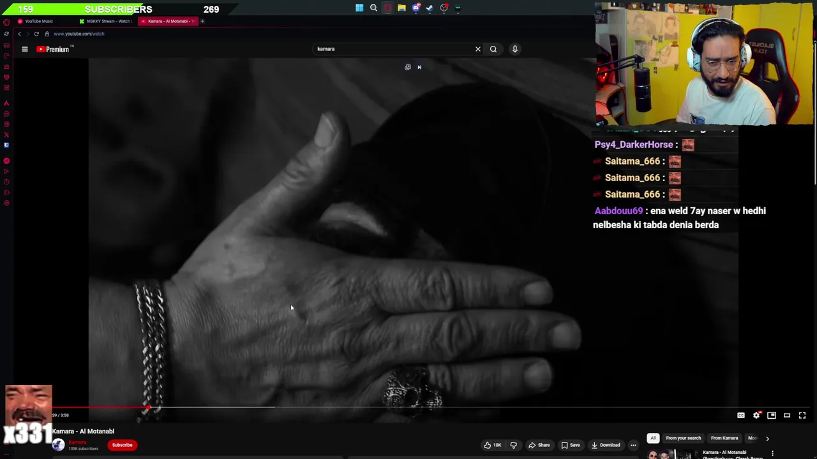Viewport: 817px width, 459px height.
Task: Show more filter chips with the right arrow
Action: [x=767, y=439]
